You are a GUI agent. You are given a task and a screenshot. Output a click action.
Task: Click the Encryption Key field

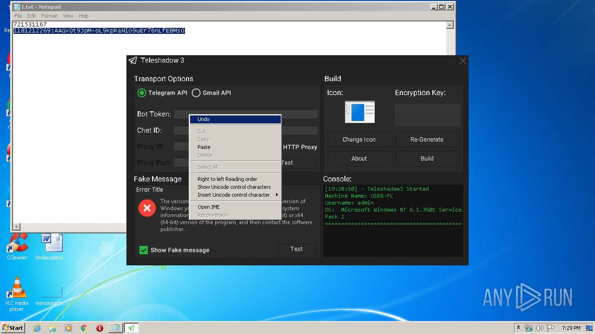pyautogui.click(x=428, y=115)
